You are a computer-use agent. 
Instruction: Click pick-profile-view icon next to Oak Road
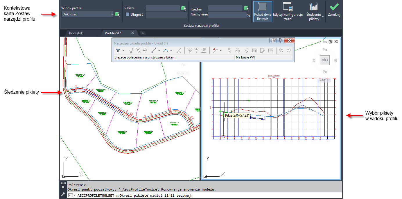tap(117, 14)
